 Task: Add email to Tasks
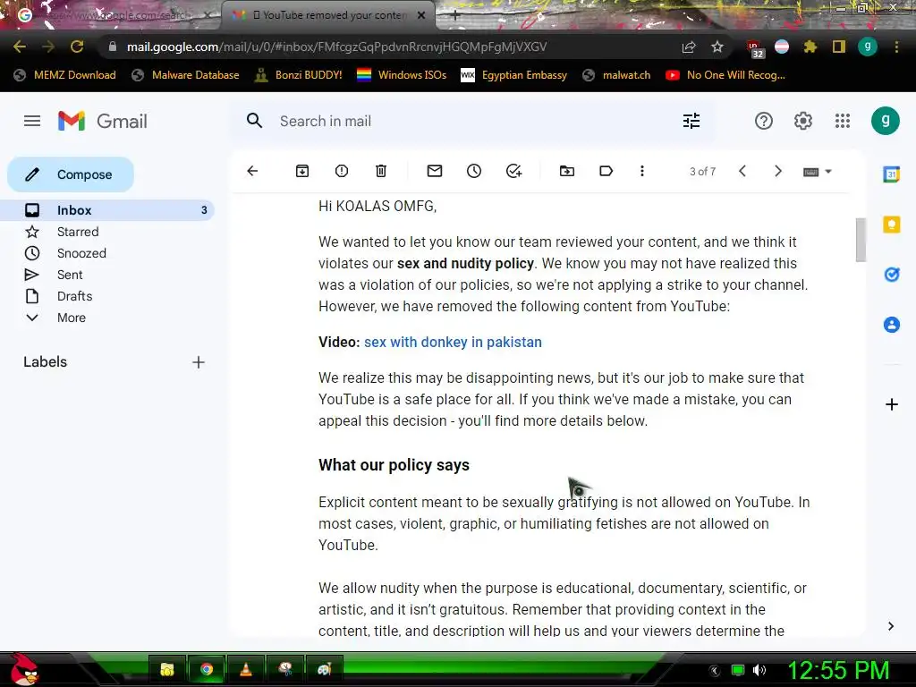tap(513, 171)
